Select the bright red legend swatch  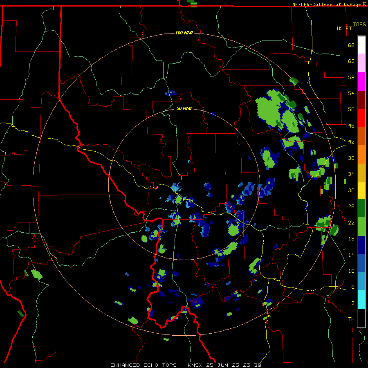point(361,118)
